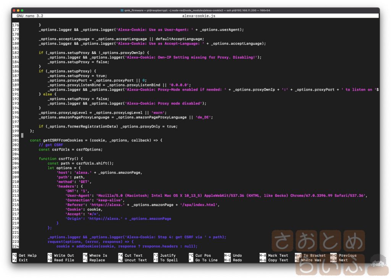Image resolution: width=391 pixels, height=278 pixels.
Task: Click the 'DNT' header key
Action: point(71,191)
